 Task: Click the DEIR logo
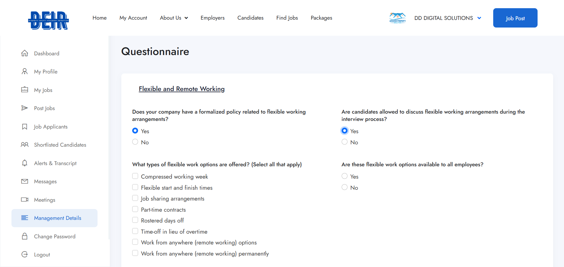point(48,20)
